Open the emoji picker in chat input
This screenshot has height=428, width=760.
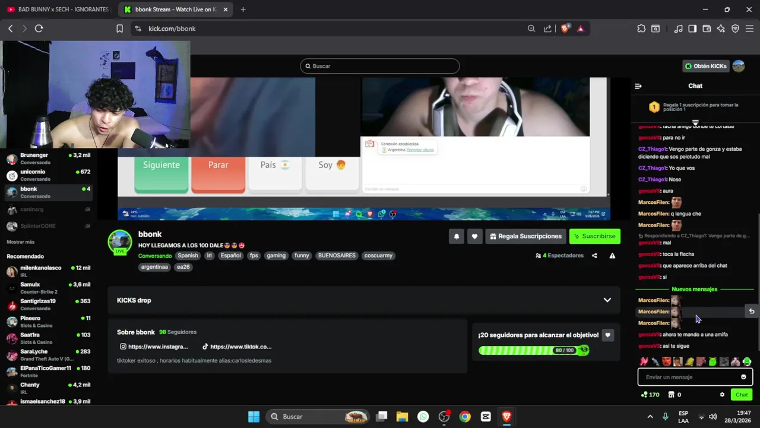click(x=743, y=377)
